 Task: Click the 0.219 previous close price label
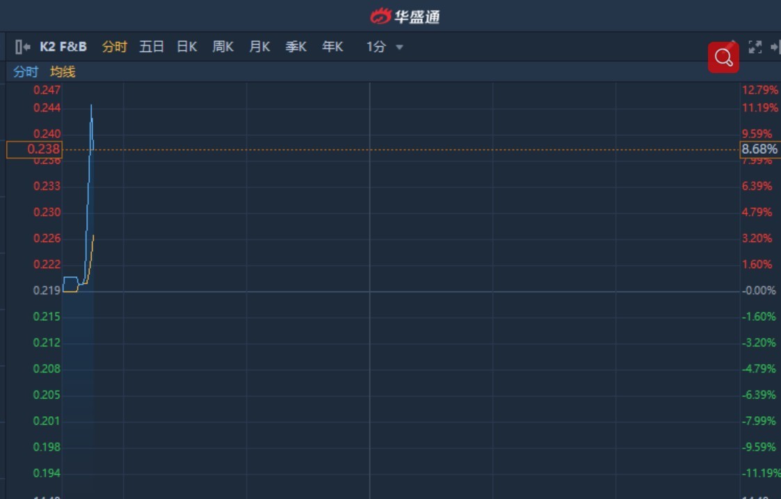tap(47, 291)
